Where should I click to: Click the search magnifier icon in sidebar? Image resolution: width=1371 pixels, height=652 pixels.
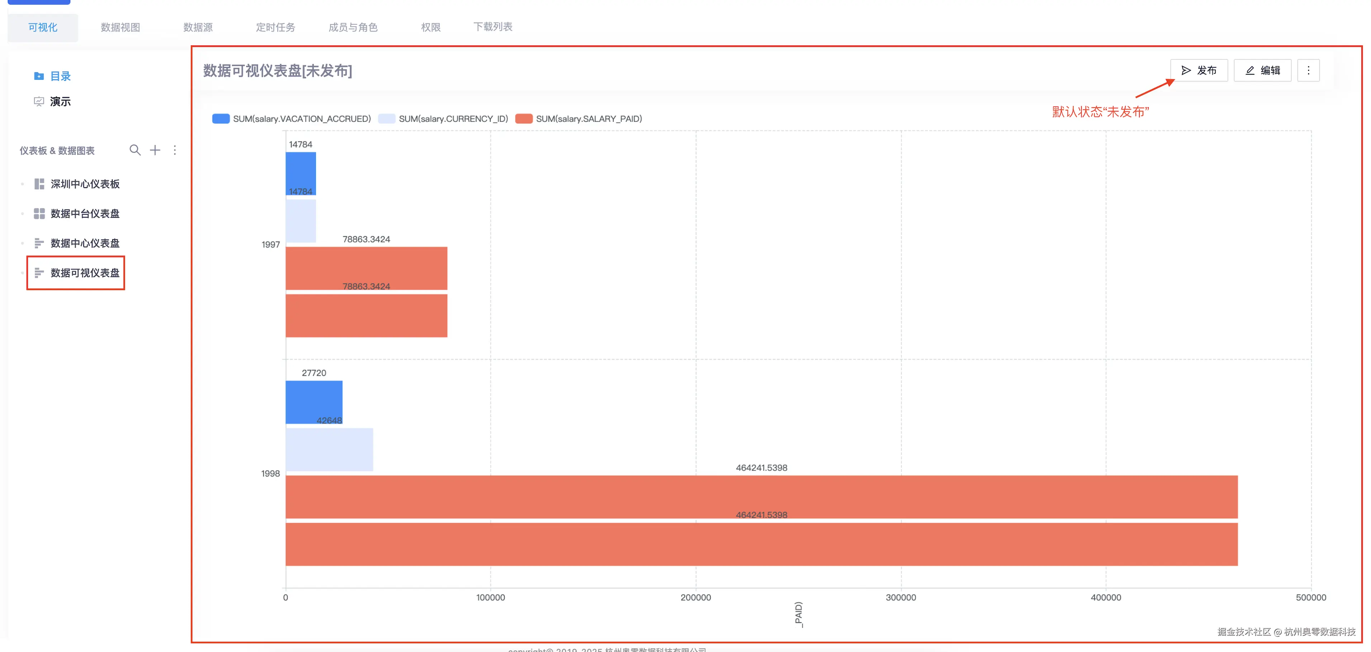tap(135, 150)
